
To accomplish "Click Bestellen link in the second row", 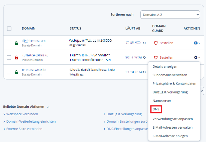I will tap(166, 58).
